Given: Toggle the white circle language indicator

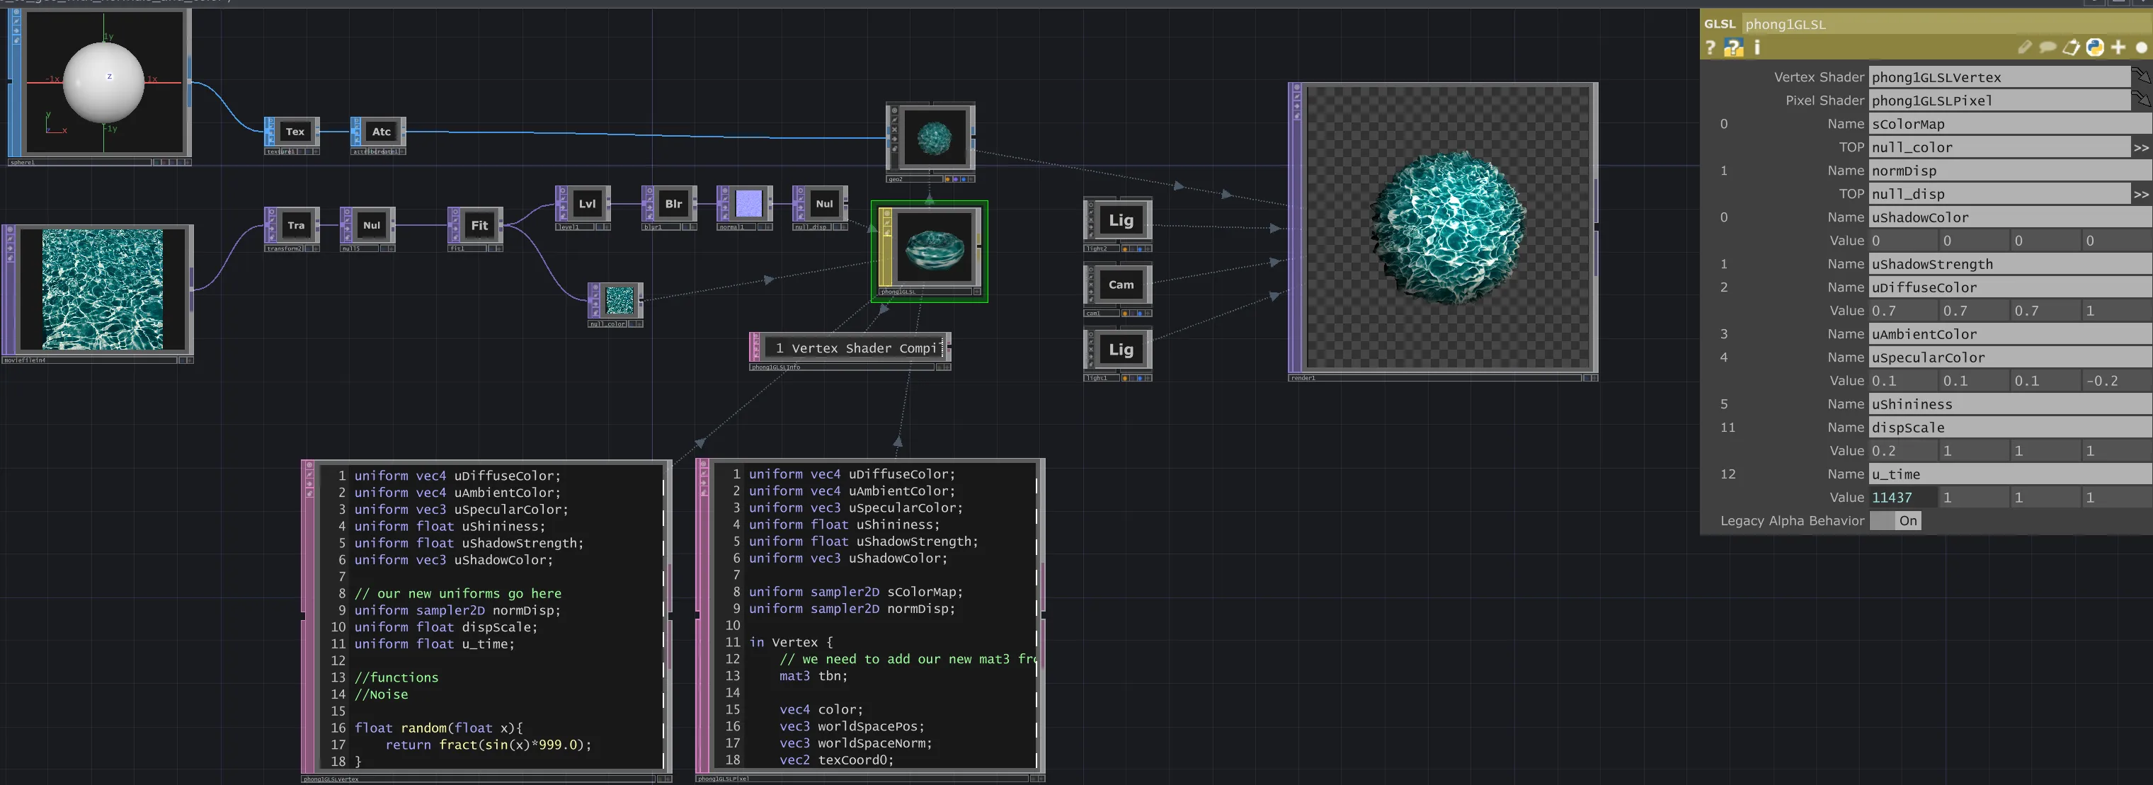Looking at the screenshot, I should (x=2141, y=47).
